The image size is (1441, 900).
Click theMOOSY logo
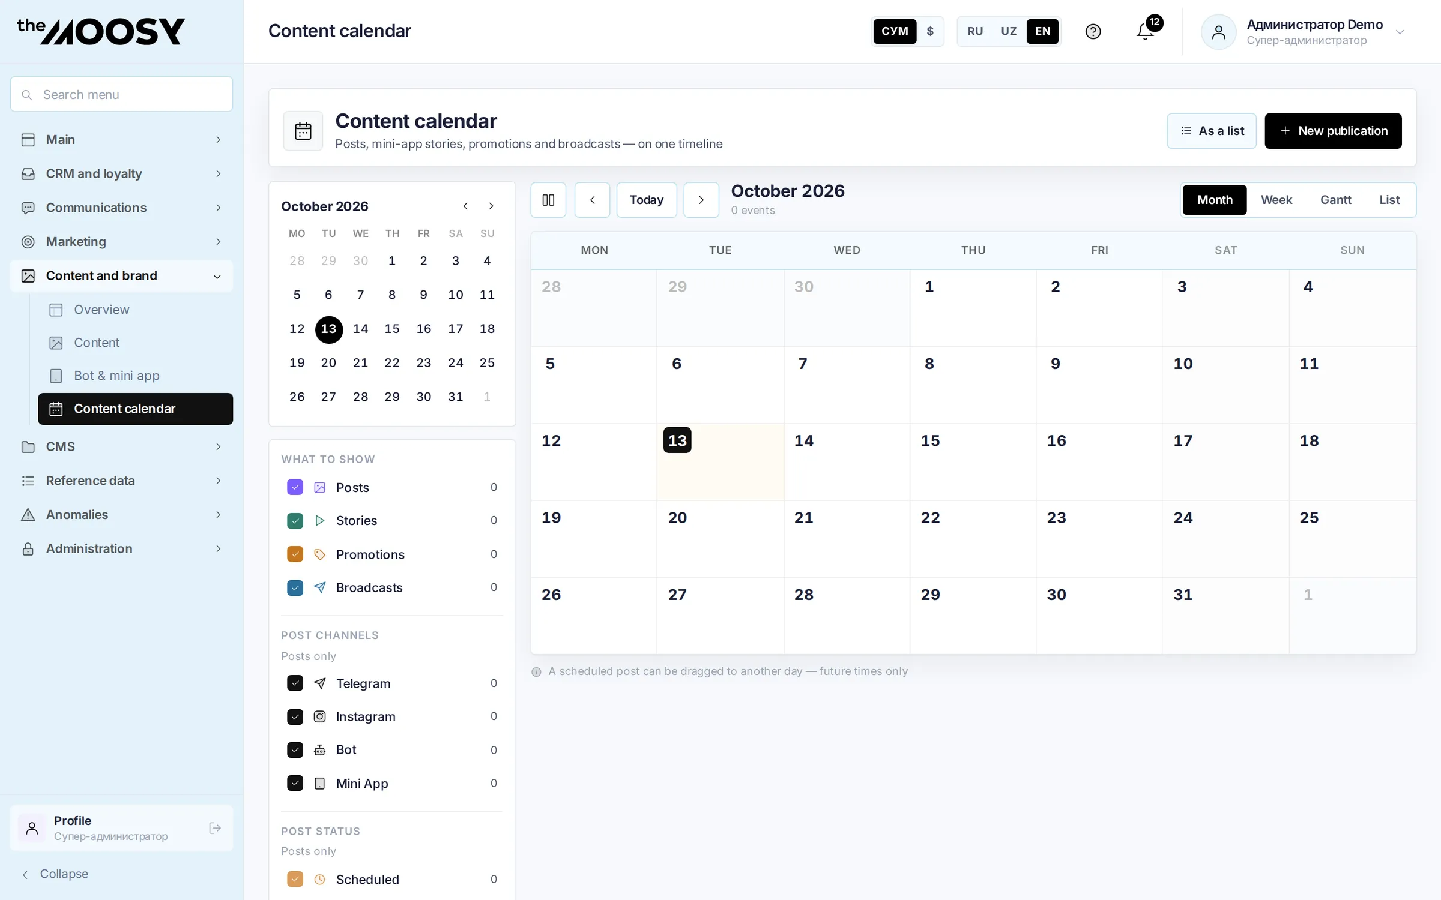[101, 31]
